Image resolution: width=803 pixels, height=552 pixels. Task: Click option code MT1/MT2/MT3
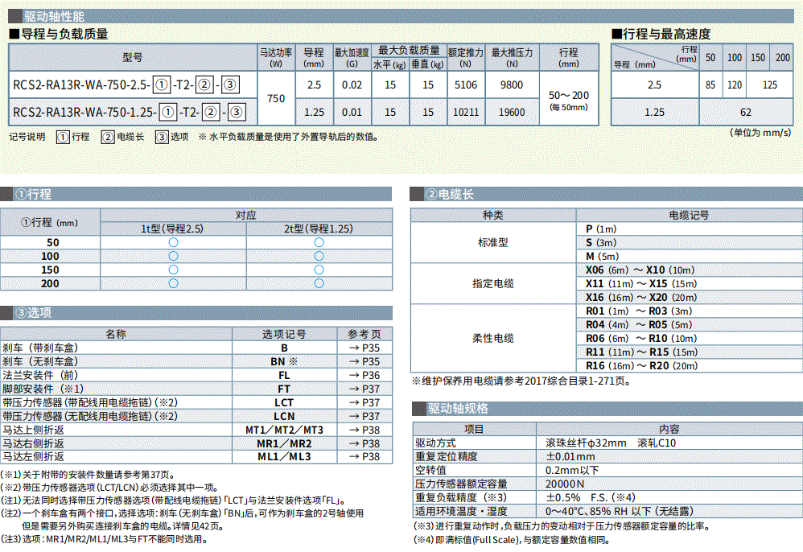pos(284,430)
